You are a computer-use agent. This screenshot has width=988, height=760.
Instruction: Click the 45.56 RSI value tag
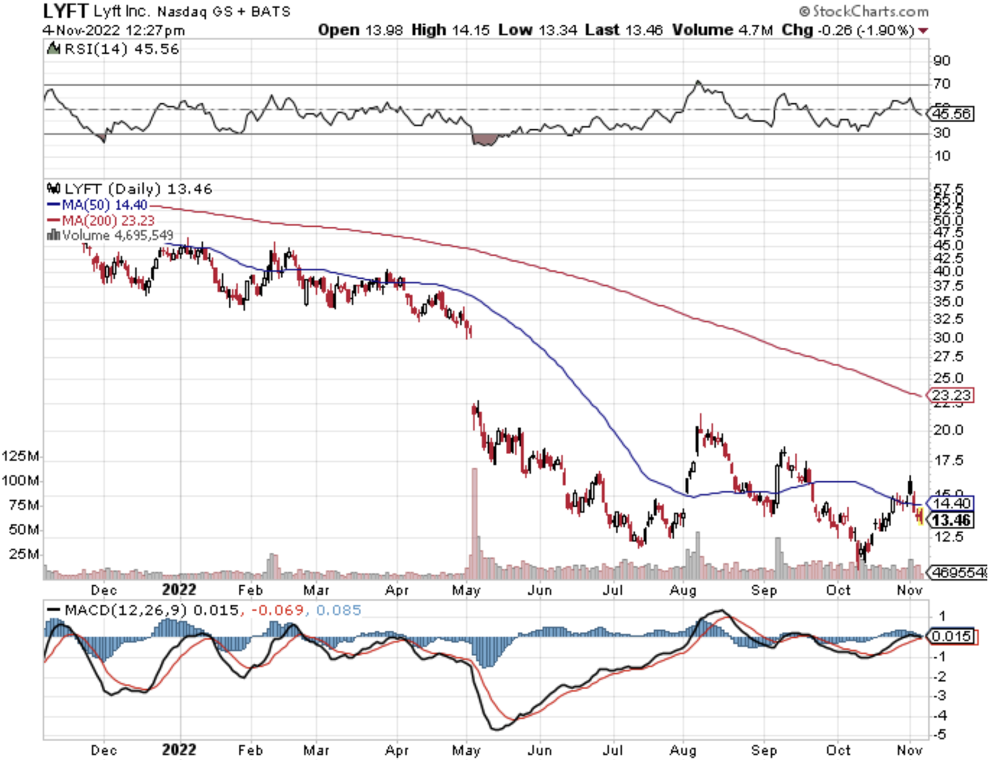[x=951, y=114]
